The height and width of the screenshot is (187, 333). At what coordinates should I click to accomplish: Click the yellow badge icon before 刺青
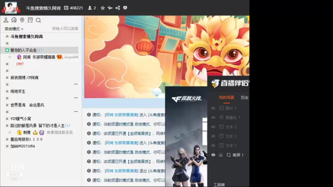19,133
